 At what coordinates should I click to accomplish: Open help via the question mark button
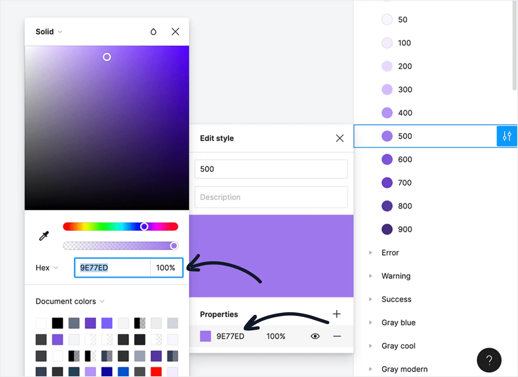[489, 360]
